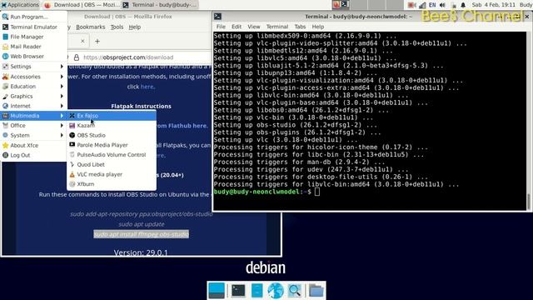The image size is (533, 300).
Task: Click the clock showing Sab 4 Feb
Action: click(x=494, y=5)
